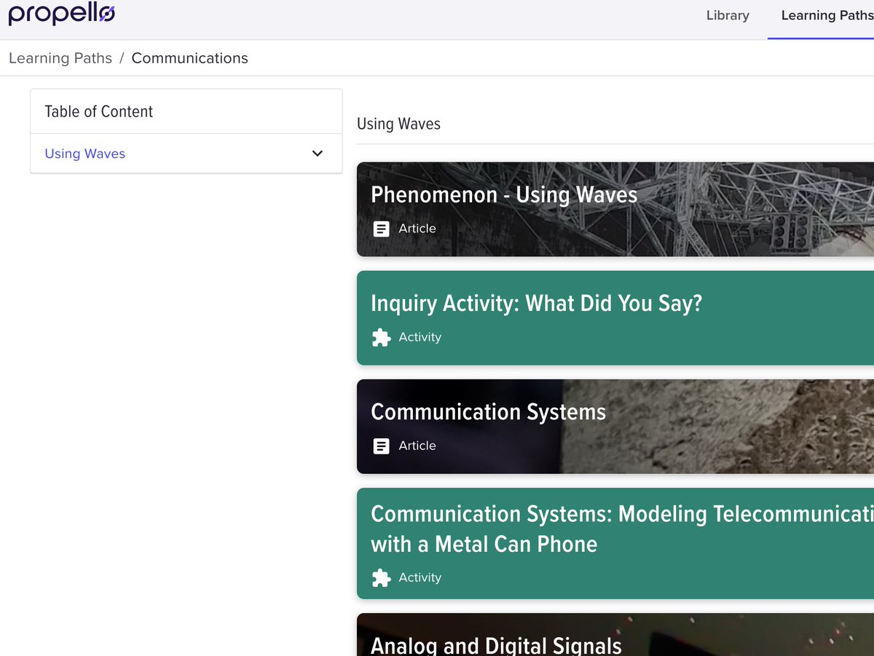
Task: Click the puzzle activity icon on Inquiry Activity card
Action: [x=382, y=337]
